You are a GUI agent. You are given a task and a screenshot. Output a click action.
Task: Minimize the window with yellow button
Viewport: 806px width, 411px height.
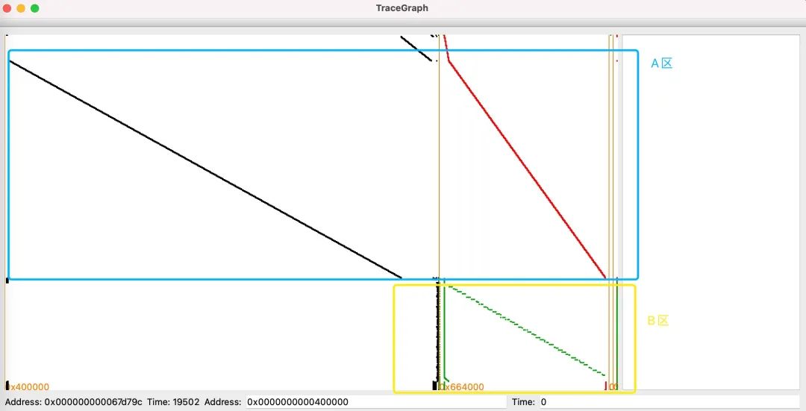21,8
